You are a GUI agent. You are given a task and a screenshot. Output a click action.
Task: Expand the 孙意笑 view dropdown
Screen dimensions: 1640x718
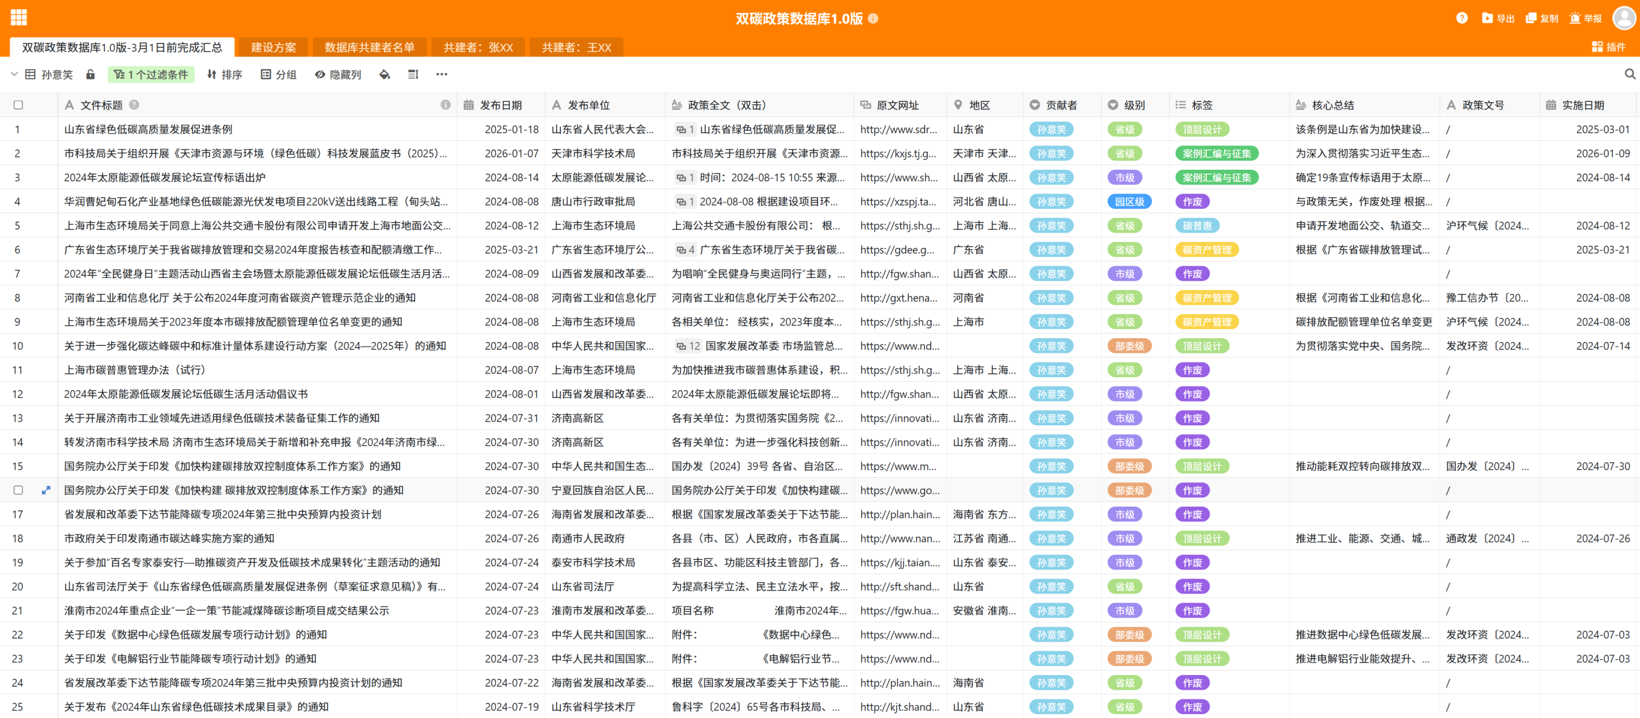pos(14,75)
